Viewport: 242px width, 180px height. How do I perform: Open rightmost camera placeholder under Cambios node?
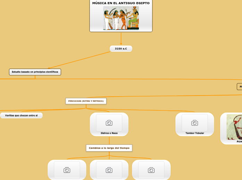[x=151, y=170]
